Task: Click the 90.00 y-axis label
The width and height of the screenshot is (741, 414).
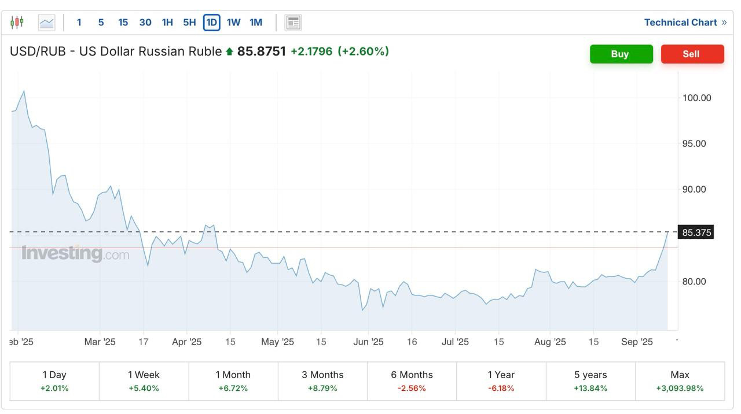Action: (x=694, y=189)
